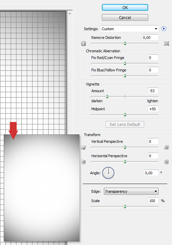Open the Settings Custom dropdown
This screenshot has width=172, height=245.
pyautogui.click(x=129, y=29)
